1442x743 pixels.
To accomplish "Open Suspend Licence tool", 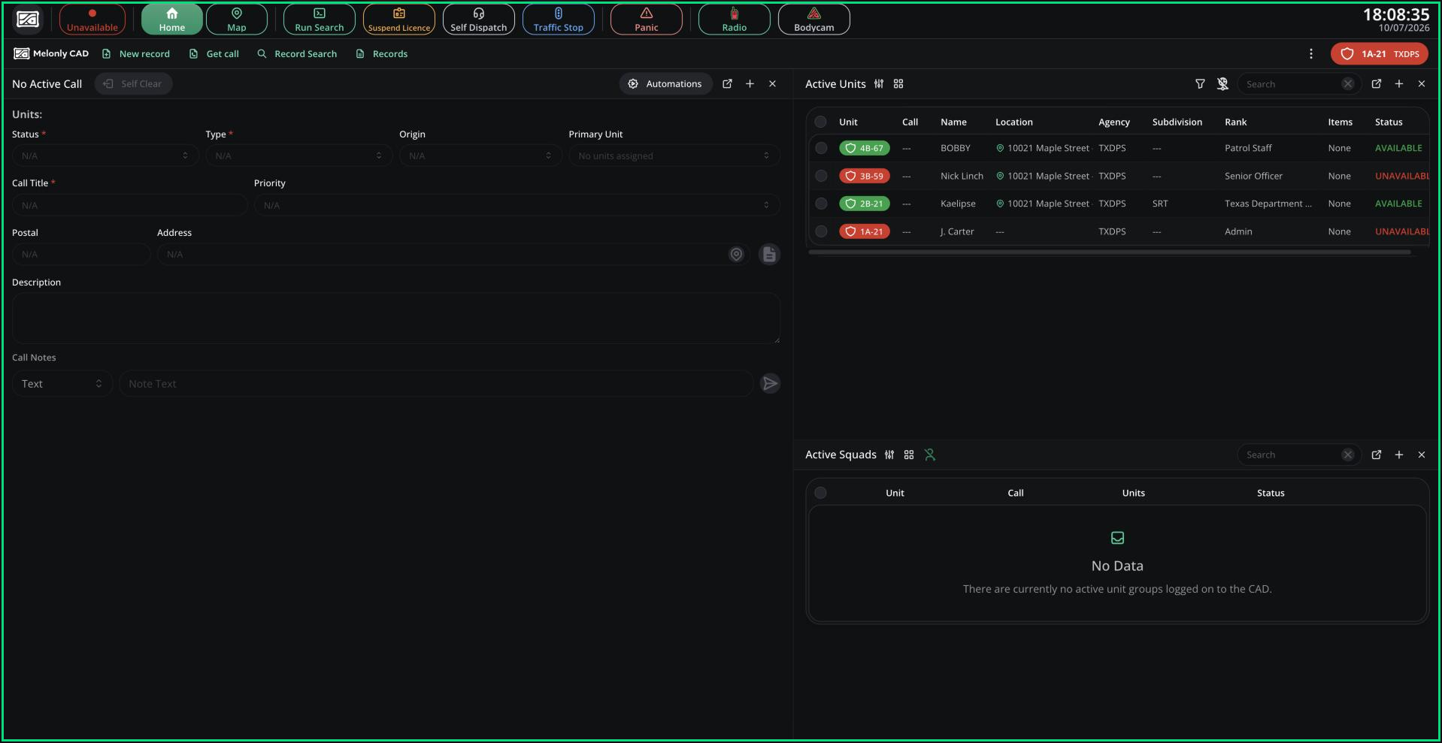I will point(398,20).
